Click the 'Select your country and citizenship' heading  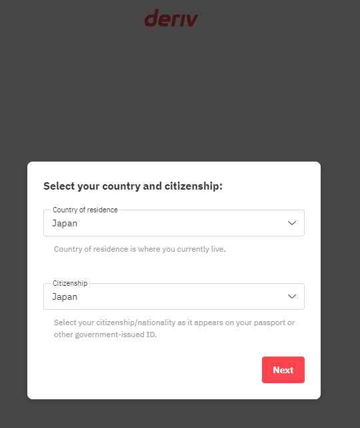pos(133,186)
